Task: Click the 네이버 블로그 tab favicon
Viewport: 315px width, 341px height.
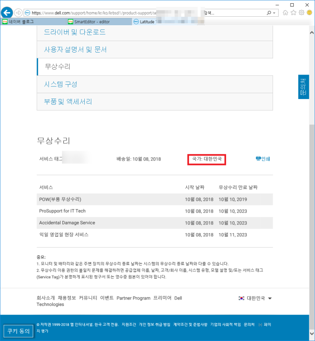Action: pos(5,22)
